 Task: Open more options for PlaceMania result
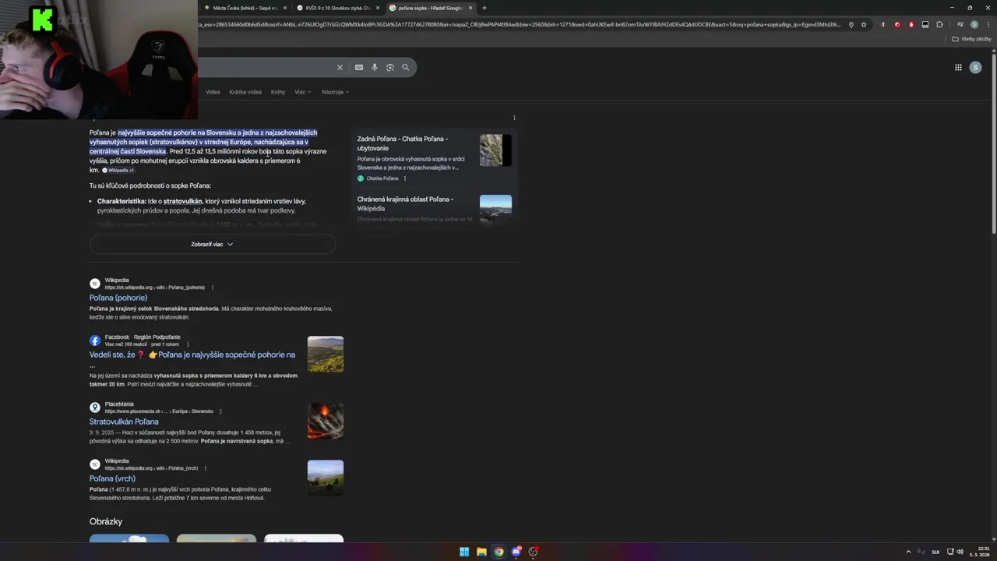(x=220, y=411)
